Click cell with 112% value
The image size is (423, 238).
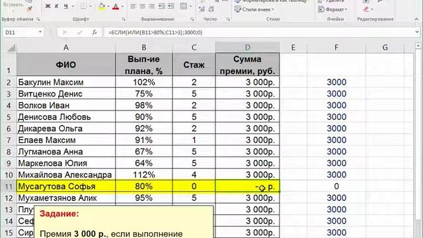click(x=144, y=175)
